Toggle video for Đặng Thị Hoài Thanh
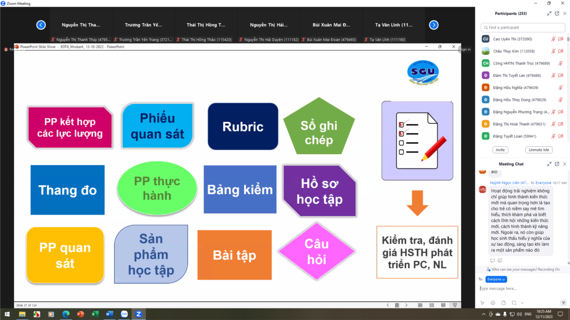 561,124
